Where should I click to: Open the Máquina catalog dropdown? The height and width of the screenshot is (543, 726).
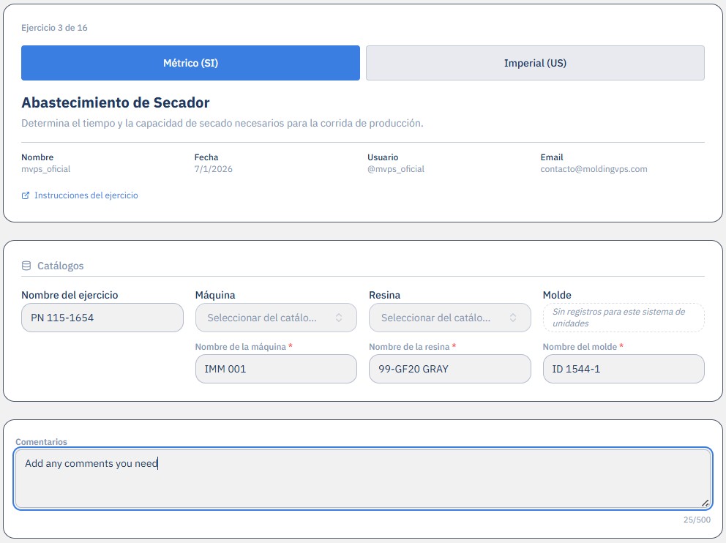[276, 318]
